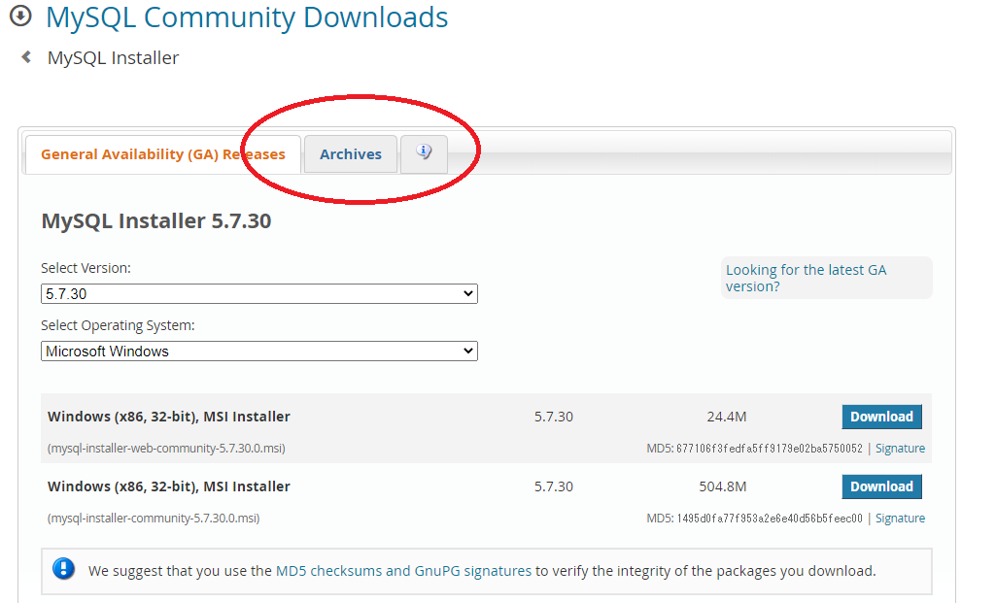Follow the MD5 checksums and GnuPG signatures link

403,571
